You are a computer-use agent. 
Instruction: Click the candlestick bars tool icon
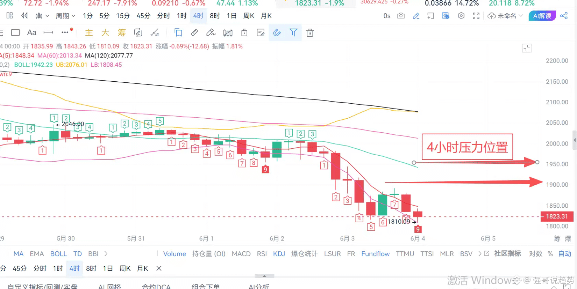click(228, 33)
